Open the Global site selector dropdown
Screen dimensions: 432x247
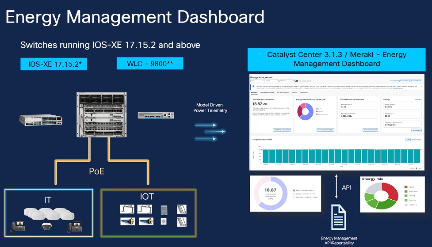coord(257,81)
